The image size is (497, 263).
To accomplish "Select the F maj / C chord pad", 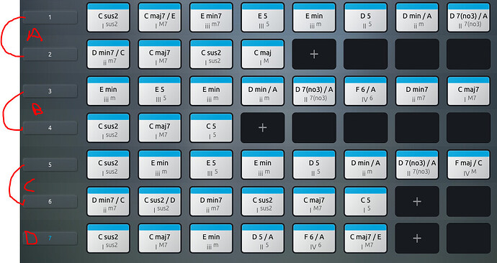I will point(468,165).
